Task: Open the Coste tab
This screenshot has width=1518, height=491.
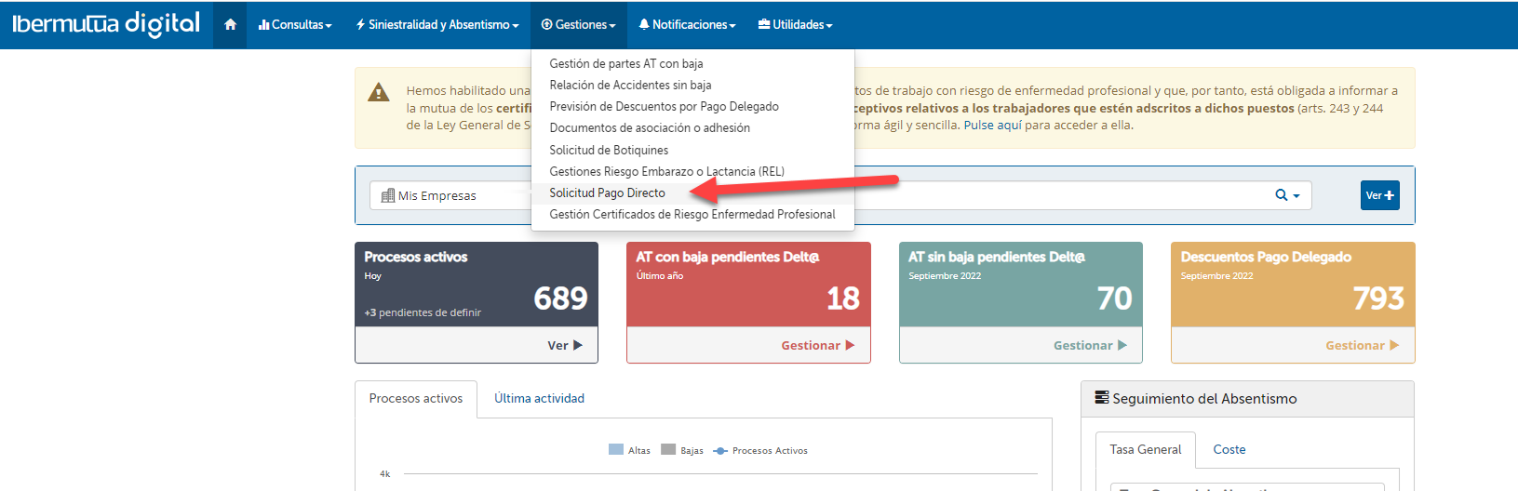Action: click(1229, 450)
